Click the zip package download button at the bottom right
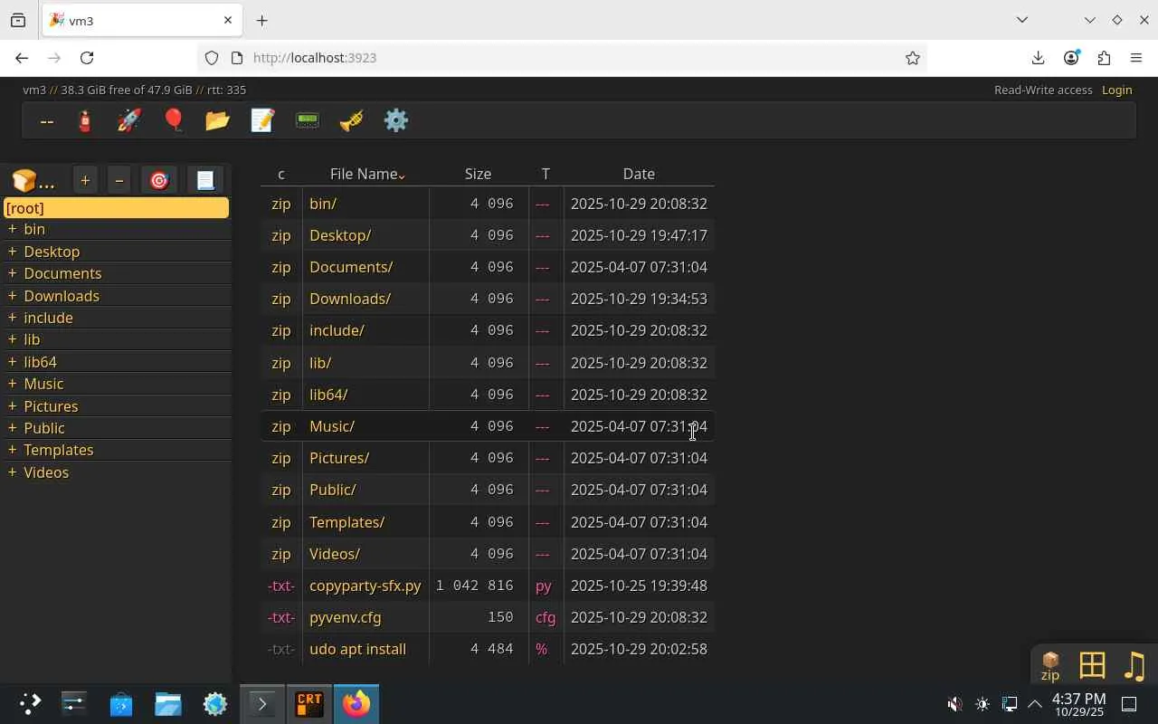Screen dimensions: 1158x724 point(1050,666)
